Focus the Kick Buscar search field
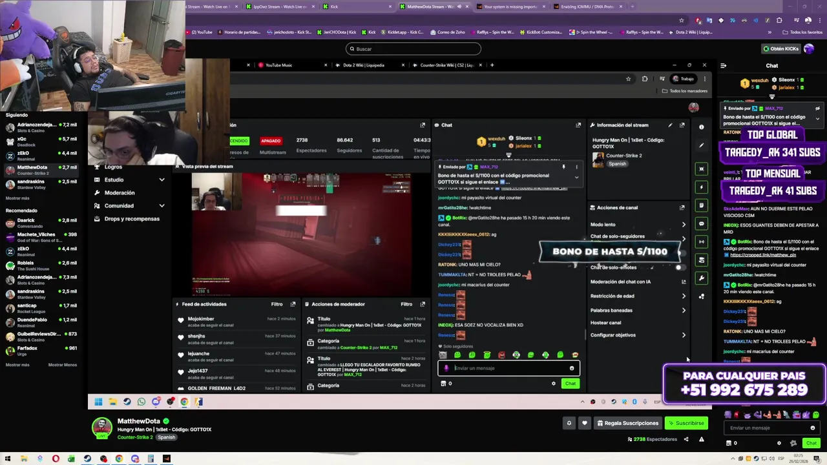This screenshot has height=465, width=827. 413,48
